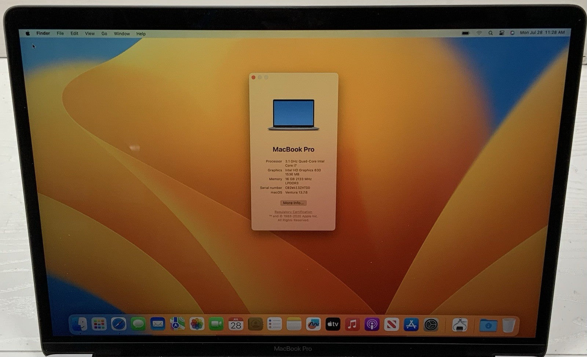587x357 pixels.
Task: Launch Maps from the Dock
Action: (x=177, y=324)
